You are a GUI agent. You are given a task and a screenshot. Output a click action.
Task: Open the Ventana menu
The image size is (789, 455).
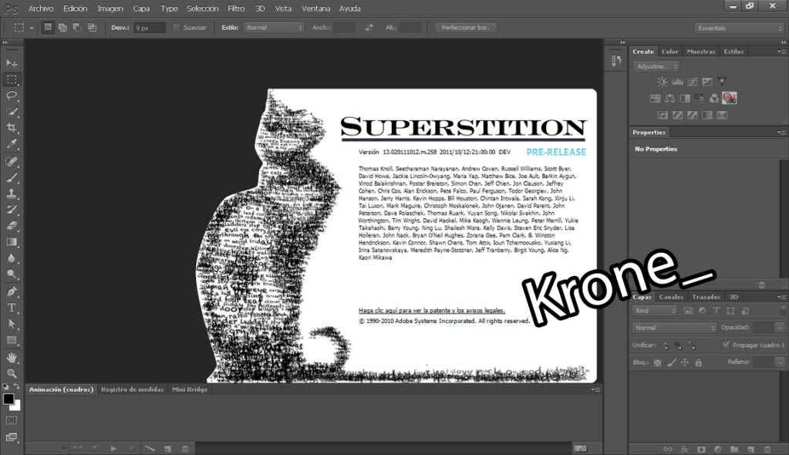(x=316, y=8)
